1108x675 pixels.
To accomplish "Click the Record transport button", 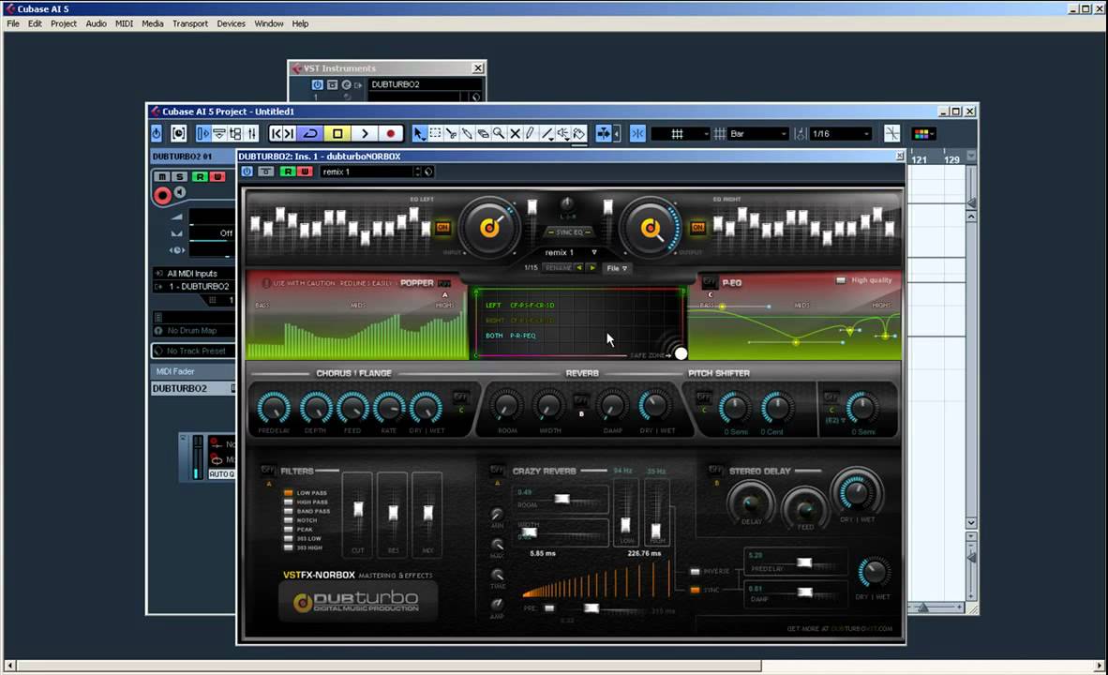I will [x=391, y=133].
